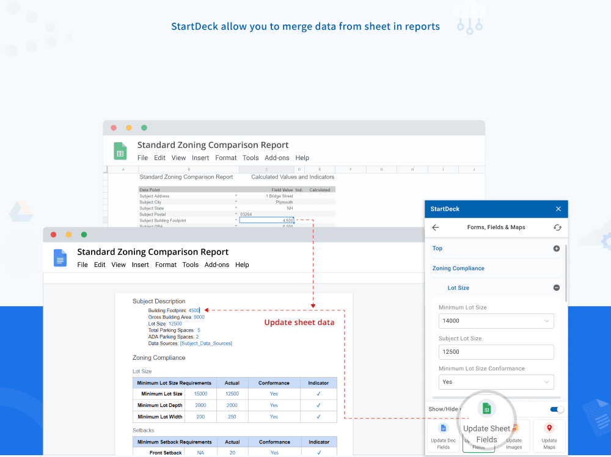The height and width of the screenshot is (457, 611).
Task: Click Subject Postal dropdown arrow in sheet
Action: (236, 214)
